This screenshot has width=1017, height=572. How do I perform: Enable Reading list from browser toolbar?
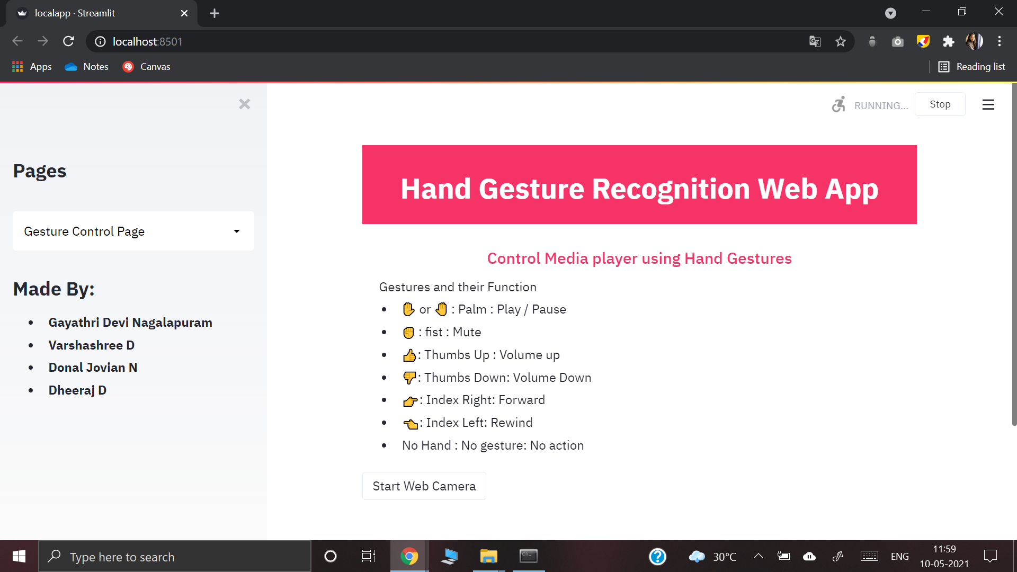point(971,66)
